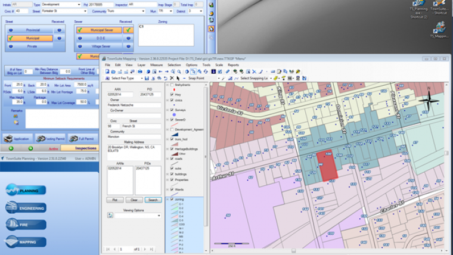
Task: Uncheck the Surveys layer
Action: pos(172,110)
